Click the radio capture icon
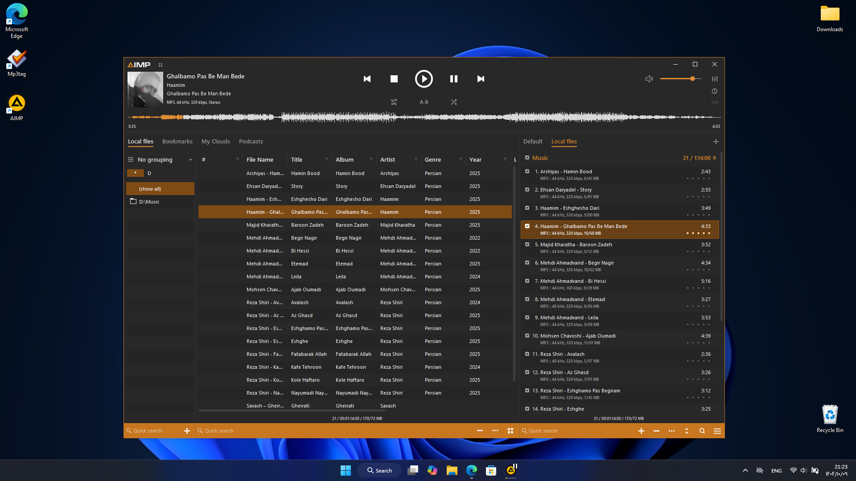Screen dimensions: 856x481 click(715, 102)
